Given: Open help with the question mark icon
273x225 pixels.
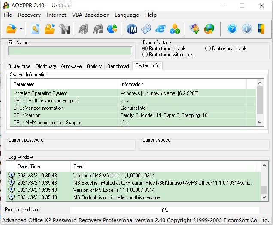Looking at the screenshot, I should 232,29.
